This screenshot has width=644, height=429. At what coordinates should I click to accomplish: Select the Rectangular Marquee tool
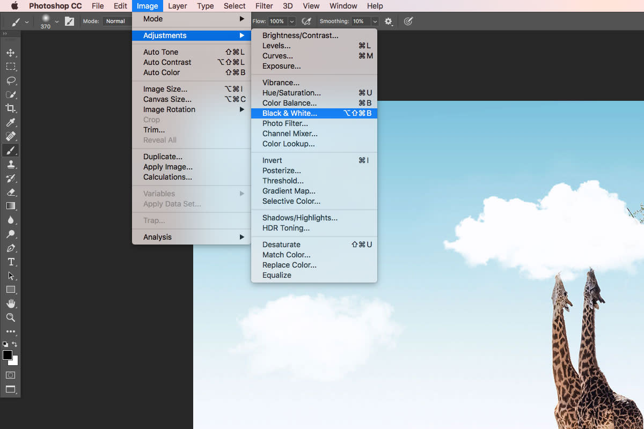click(x=11, y=66)
